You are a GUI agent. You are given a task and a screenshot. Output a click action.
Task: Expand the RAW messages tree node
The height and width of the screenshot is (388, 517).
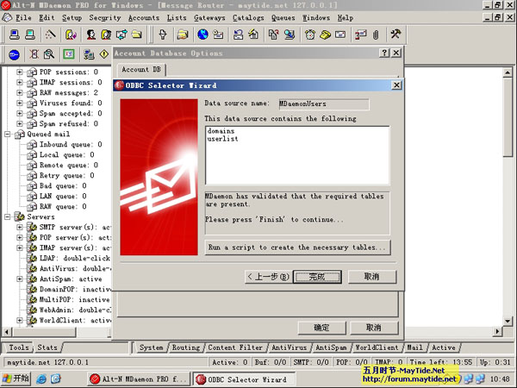tap(20, 93)
